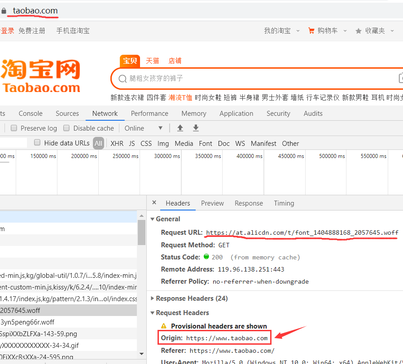Toggle the Hide data URLs checkbox

tap(37, 142)
